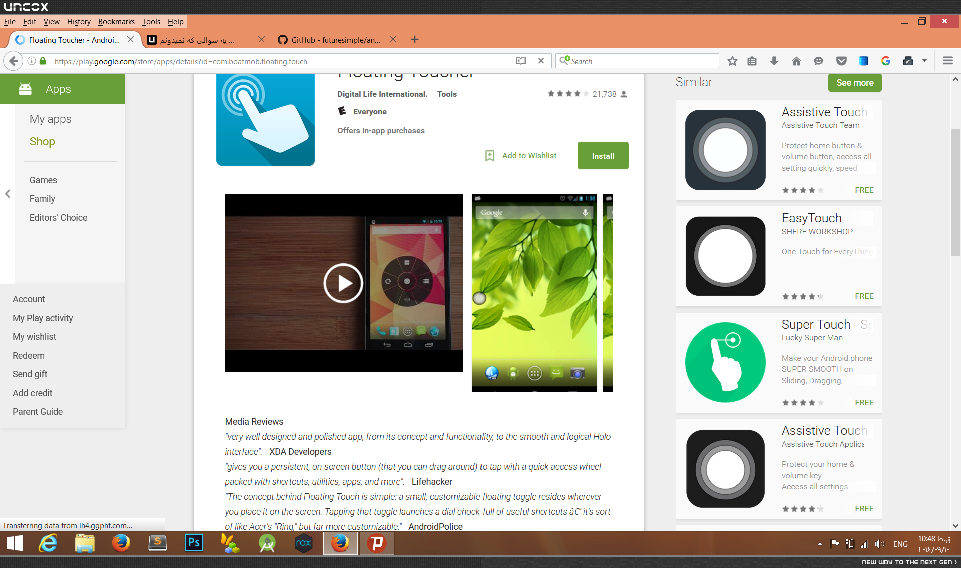Screen dimensions: 961x568
Task: Click the Floating Toucher app icon
Action: (265, 120)
